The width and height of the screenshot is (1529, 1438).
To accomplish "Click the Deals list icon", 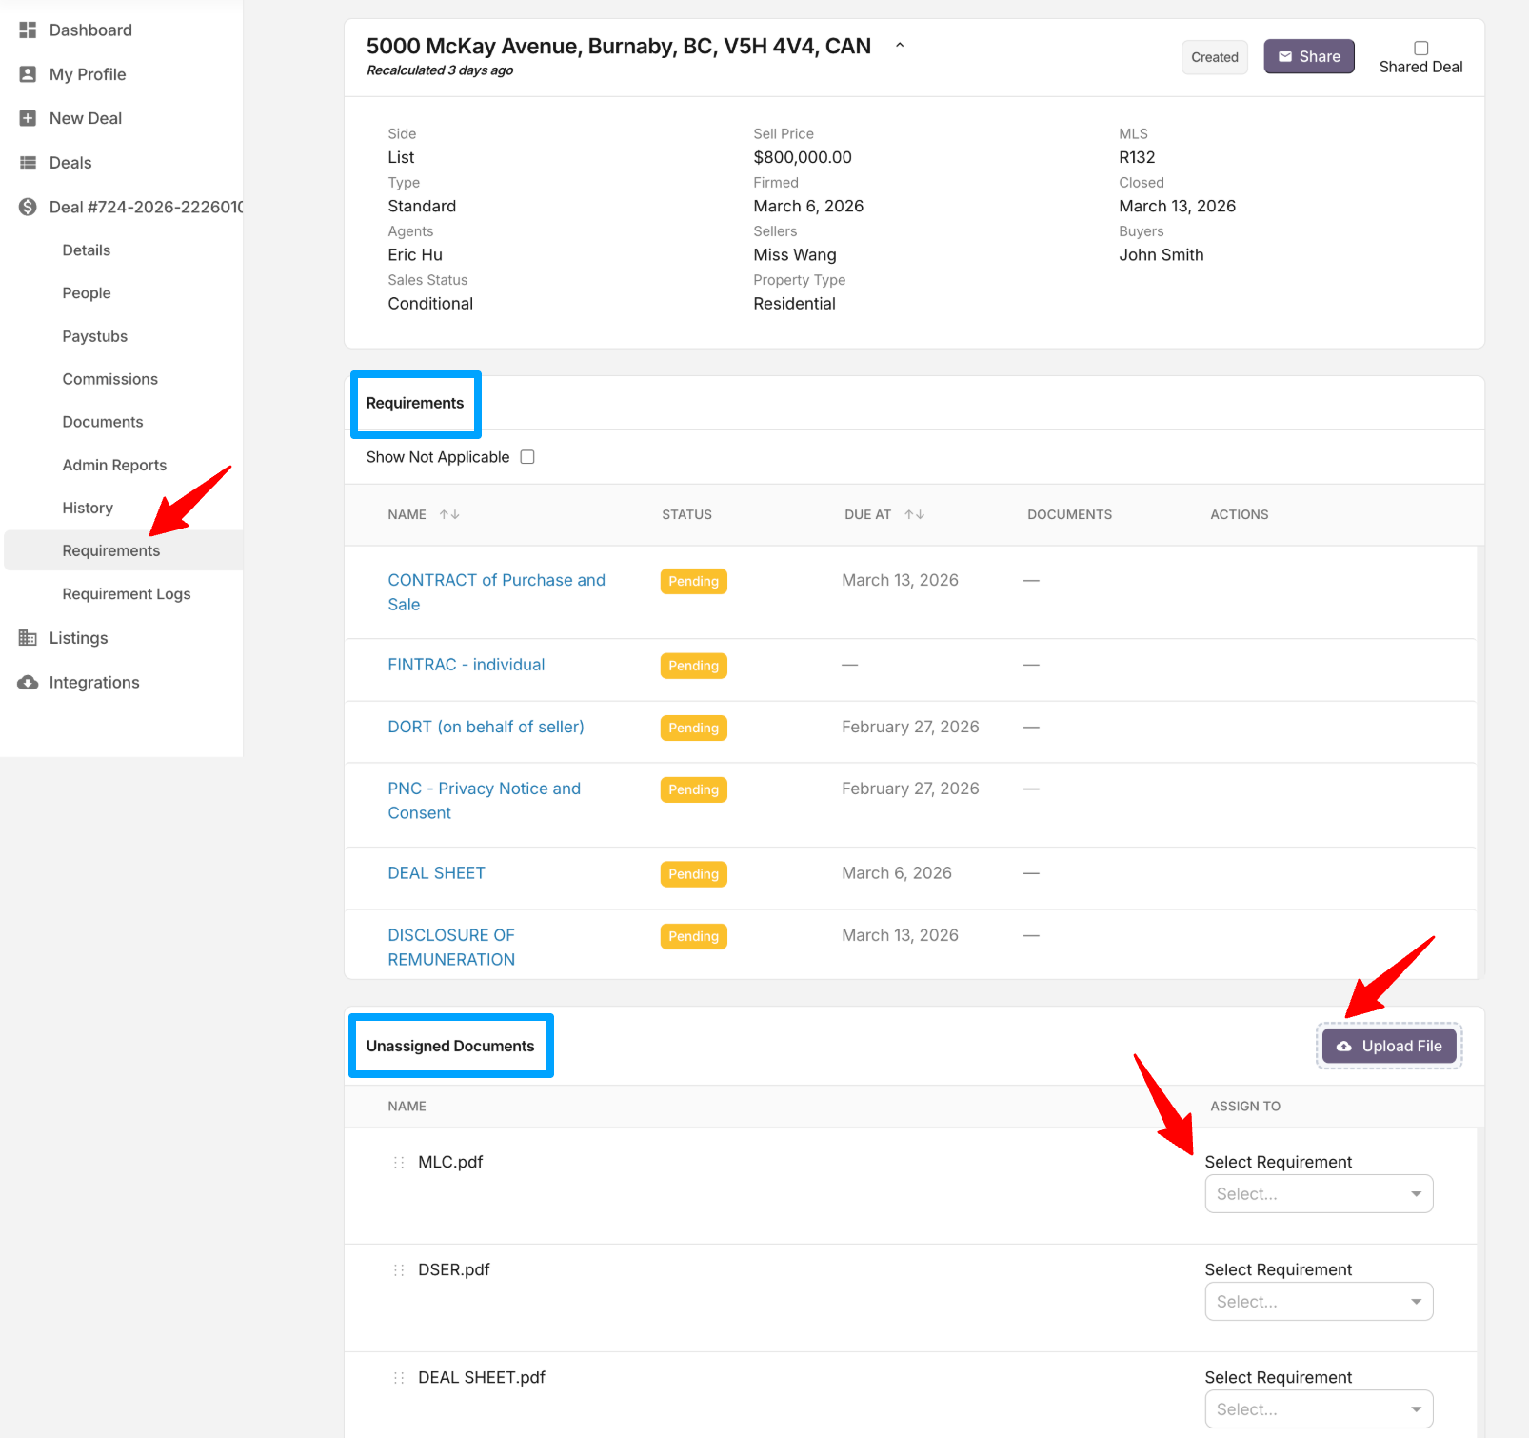I will (x=28, y=163).
